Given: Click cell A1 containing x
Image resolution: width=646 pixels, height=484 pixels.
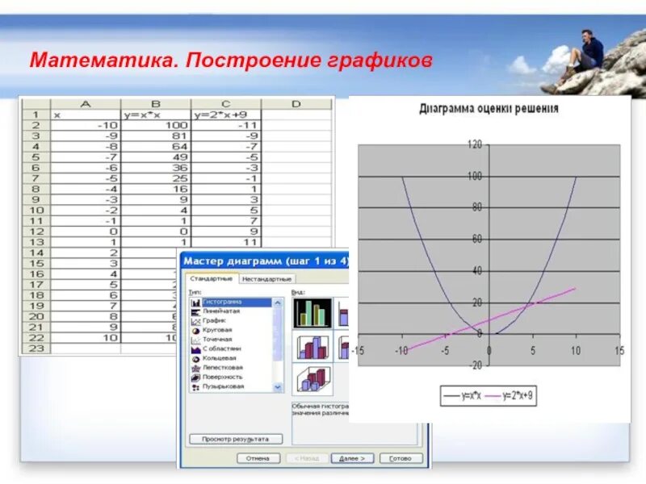Looking at the screenshot, I should click(86, 115).
